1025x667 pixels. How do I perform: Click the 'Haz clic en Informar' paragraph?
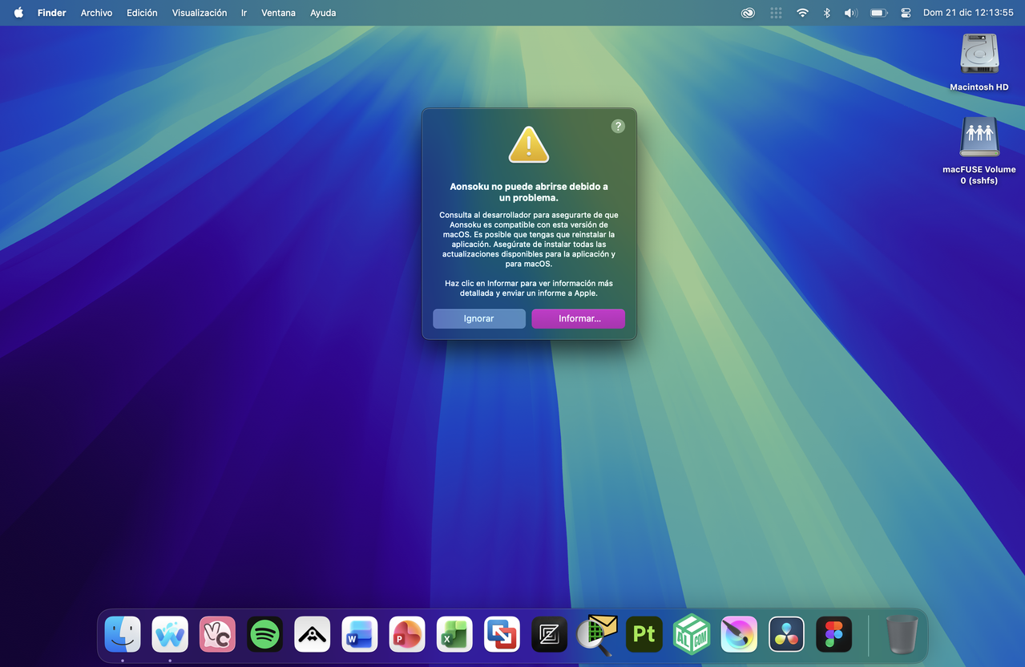pyautogui.click(x=529, y=288)
